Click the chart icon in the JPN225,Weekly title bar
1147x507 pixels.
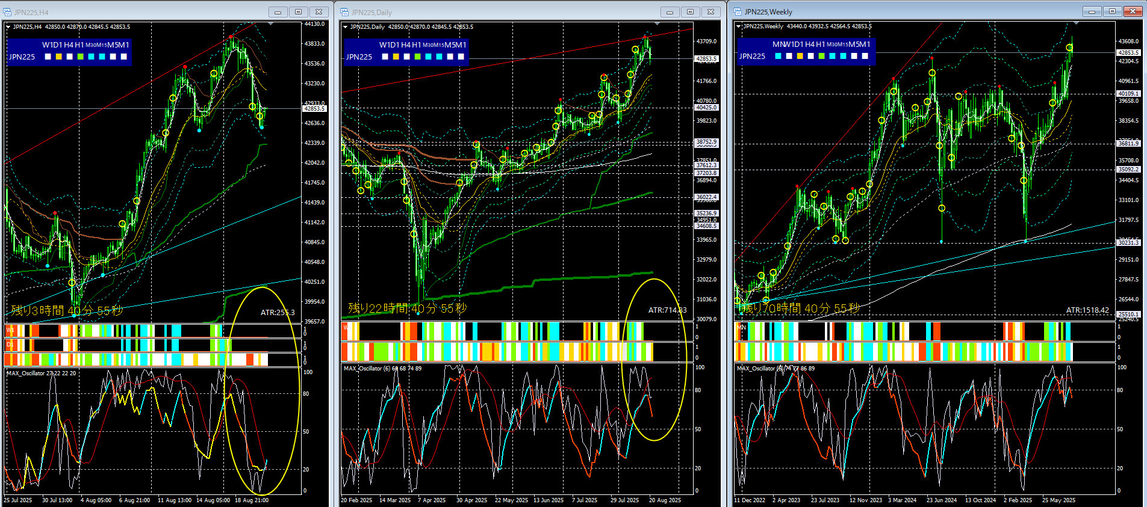pos(738,11)
